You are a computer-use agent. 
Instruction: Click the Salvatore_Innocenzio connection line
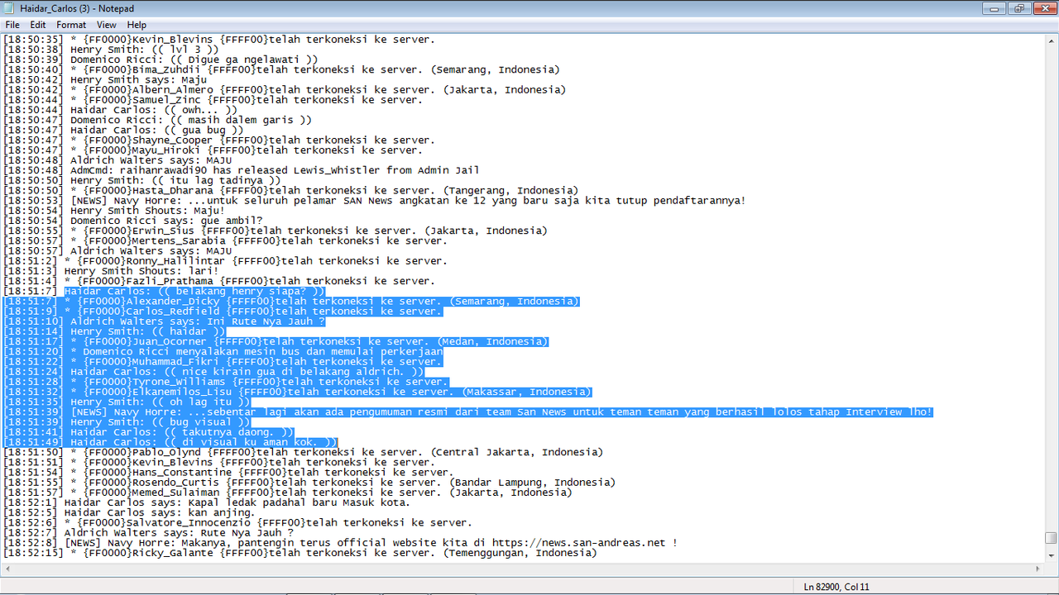tap(237, 523)
